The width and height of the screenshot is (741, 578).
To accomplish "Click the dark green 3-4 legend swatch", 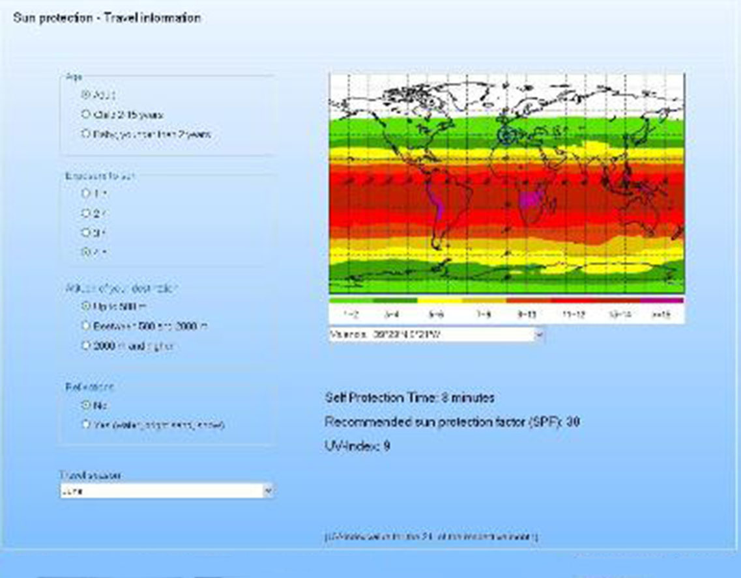I will 396,300.
